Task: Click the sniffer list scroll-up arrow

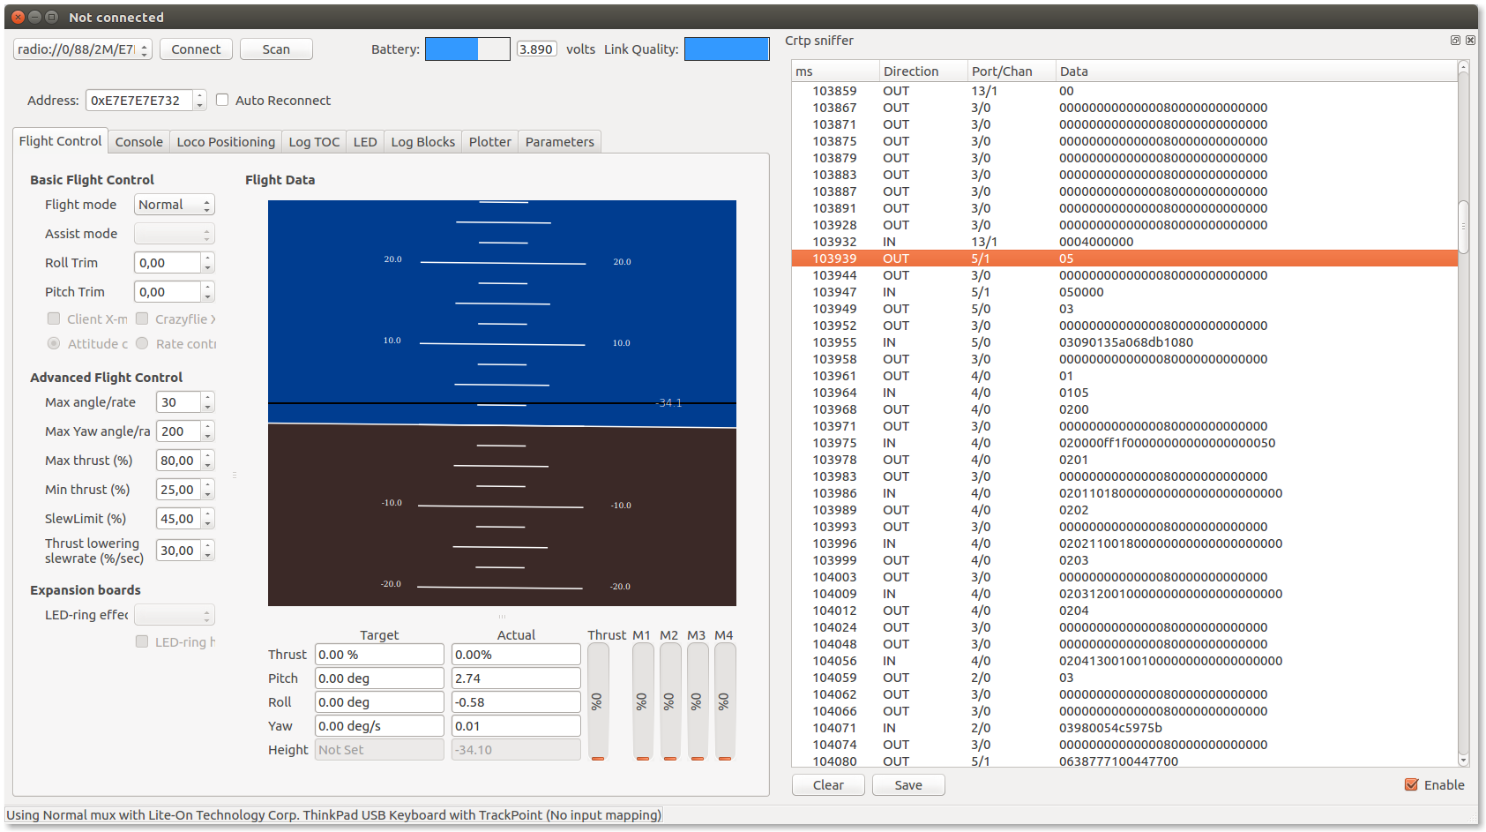Action: (x=1463, y=67)
